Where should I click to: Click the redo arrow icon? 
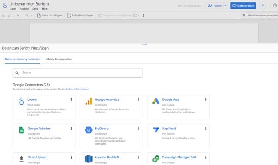[x=9, y=16]
